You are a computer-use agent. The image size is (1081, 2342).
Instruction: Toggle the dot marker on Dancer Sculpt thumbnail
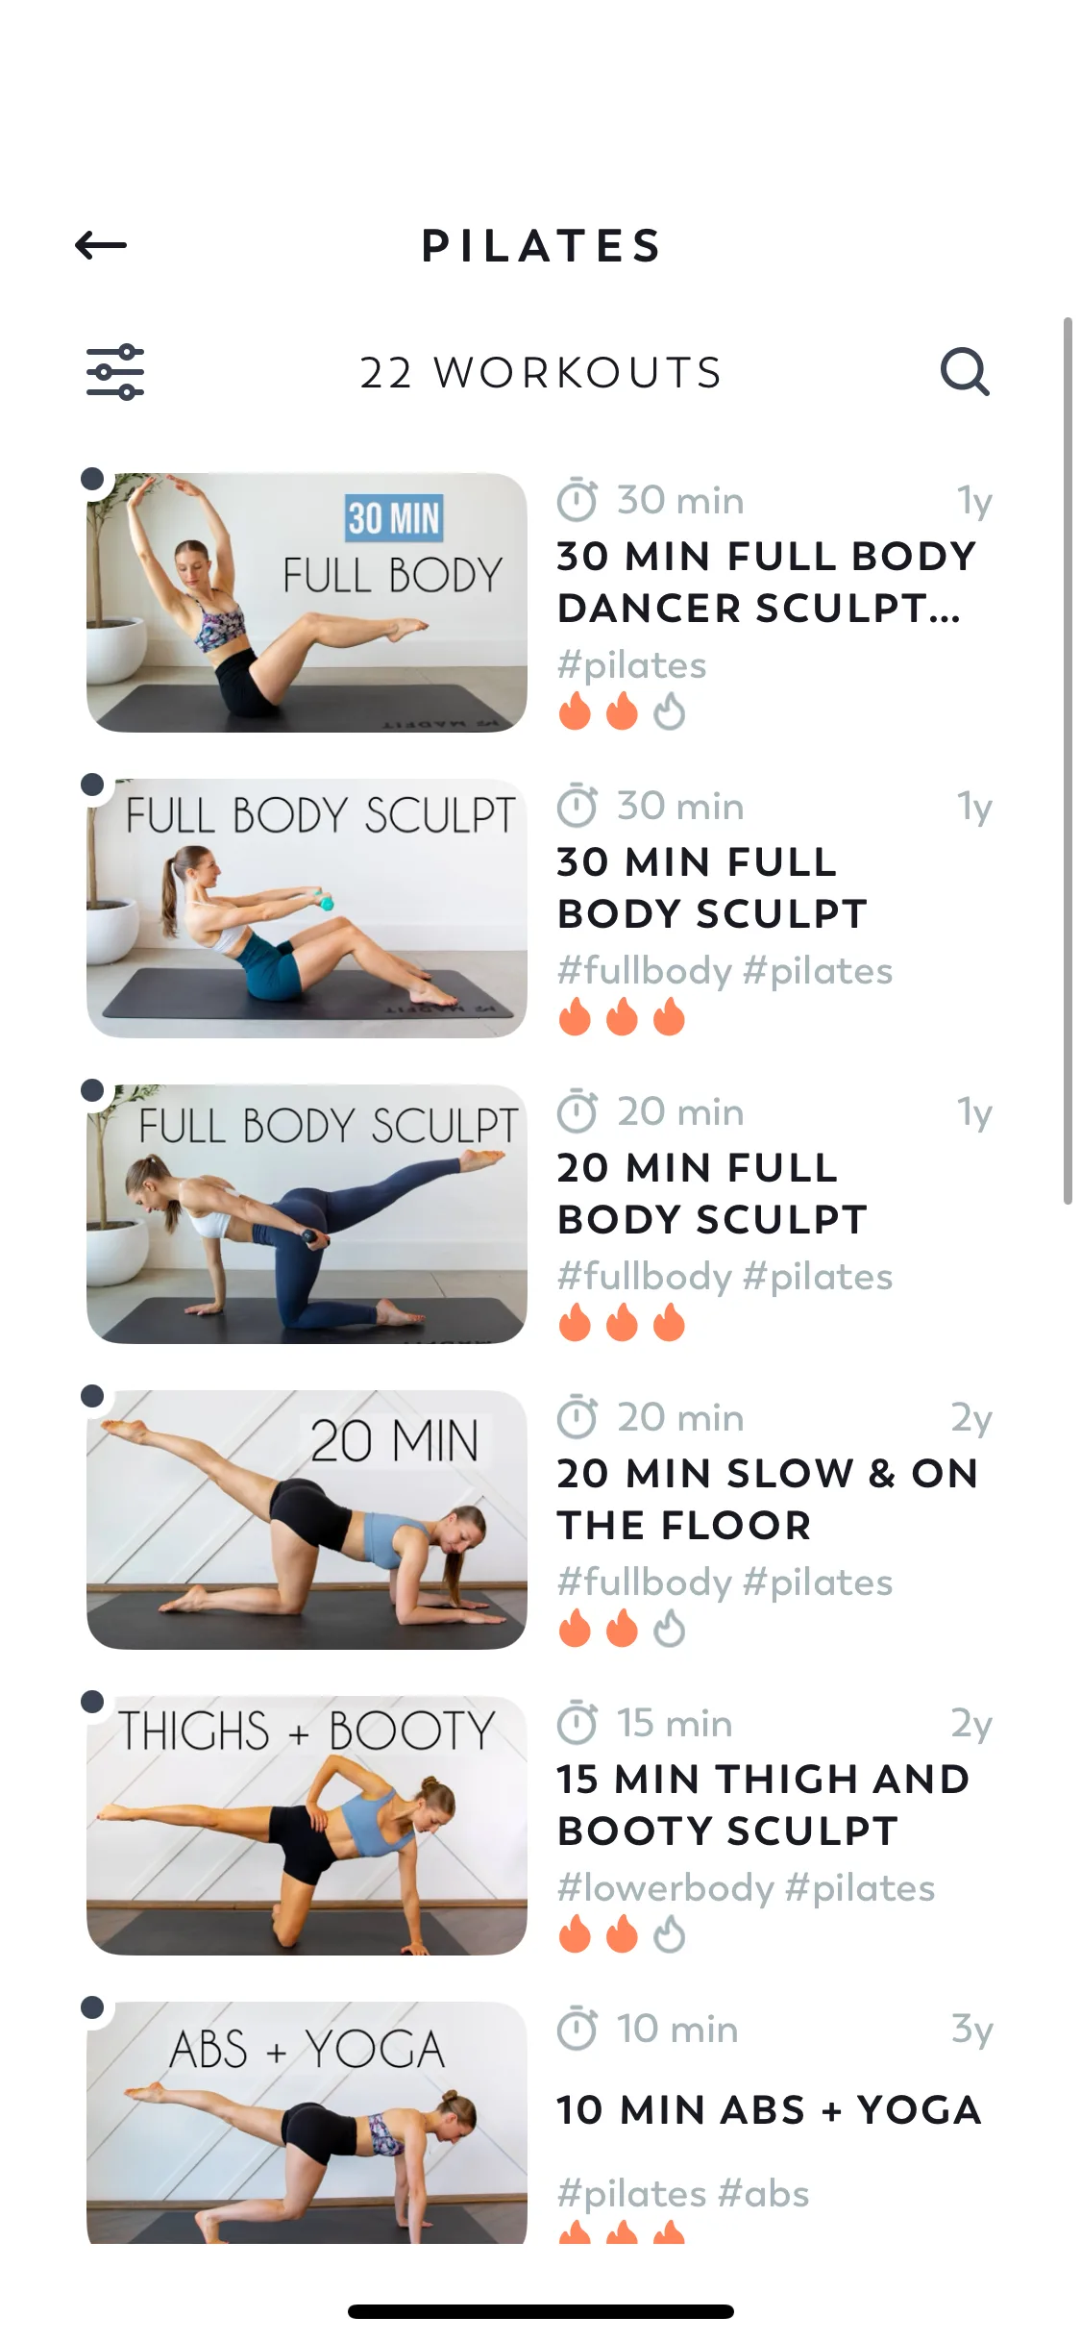[92, 479]
